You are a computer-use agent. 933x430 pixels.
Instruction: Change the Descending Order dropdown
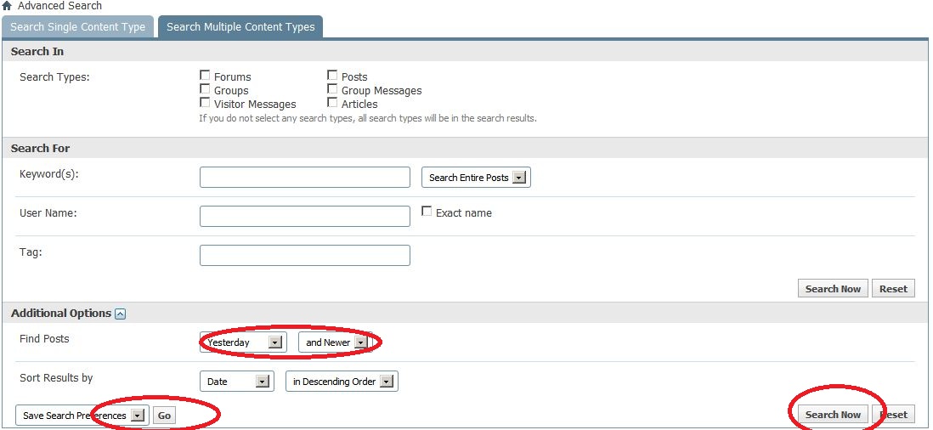342,382
